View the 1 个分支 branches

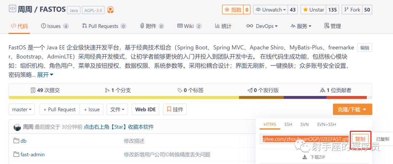(x=118, y=90)
